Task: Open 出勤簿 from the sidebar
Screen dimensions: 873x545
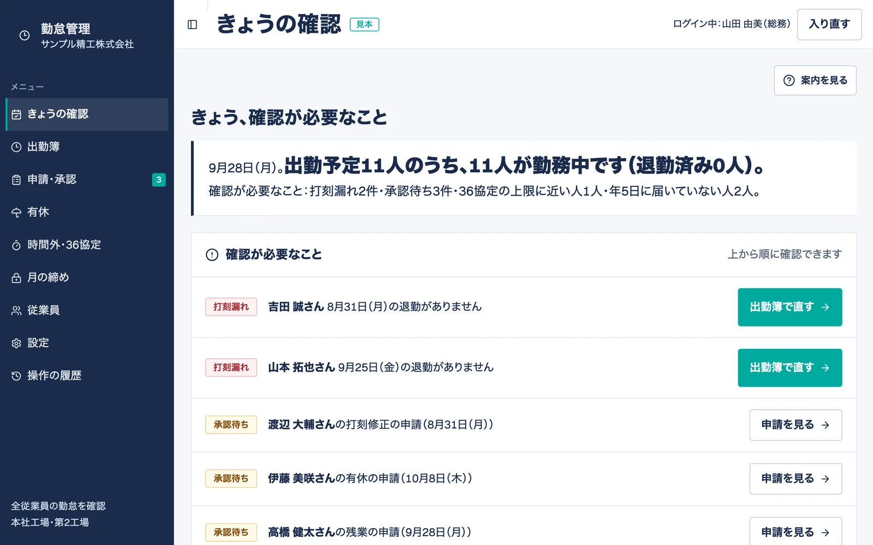Action: click(x=87, y=147)
